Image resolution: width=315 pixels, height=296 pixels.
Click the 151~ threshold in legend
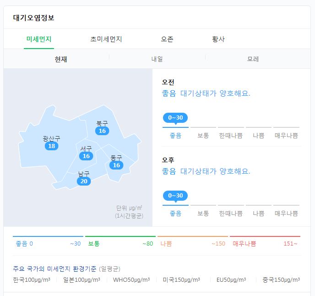pyautogui.click(x=290, y=244)
